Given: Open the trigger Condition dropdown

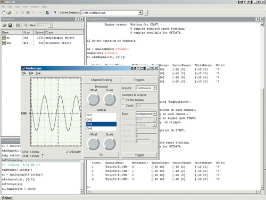Looking at the screenshot, I should (154, 125).
